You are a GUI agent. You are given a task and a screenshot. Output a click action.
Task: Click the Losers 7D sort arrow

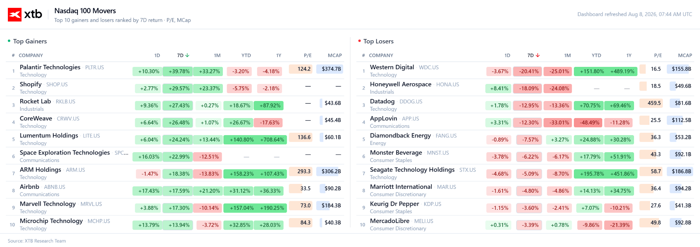538,55
